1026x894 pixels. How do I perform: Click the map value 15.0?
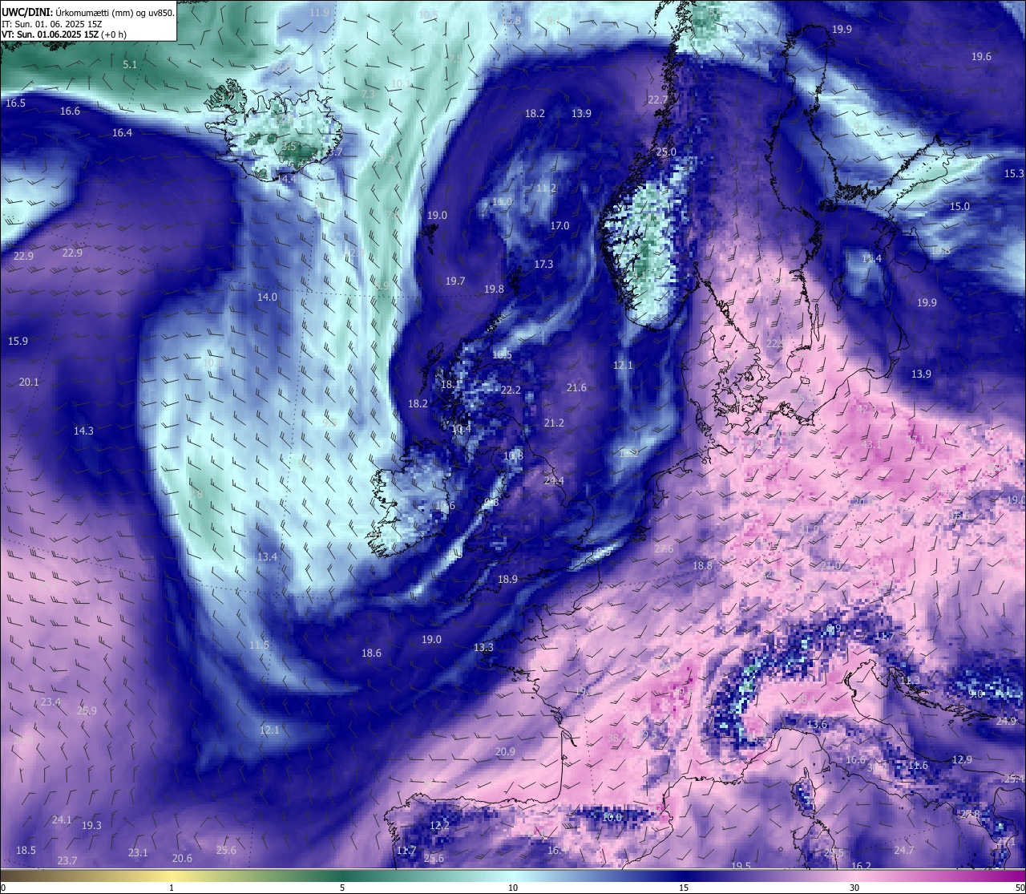[x=959, y=206]
